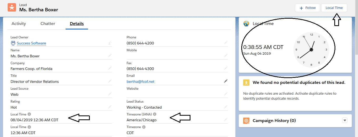This screenshot has width=358, height=137.
Task: Click the 08/04/2019 12:36 AM CDT value
Action: pos(34,120)
